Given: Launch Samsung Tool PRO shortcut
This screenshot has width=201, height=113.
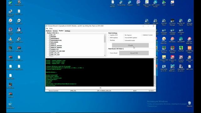Looking at the screenshot, I should coord(189,22).
